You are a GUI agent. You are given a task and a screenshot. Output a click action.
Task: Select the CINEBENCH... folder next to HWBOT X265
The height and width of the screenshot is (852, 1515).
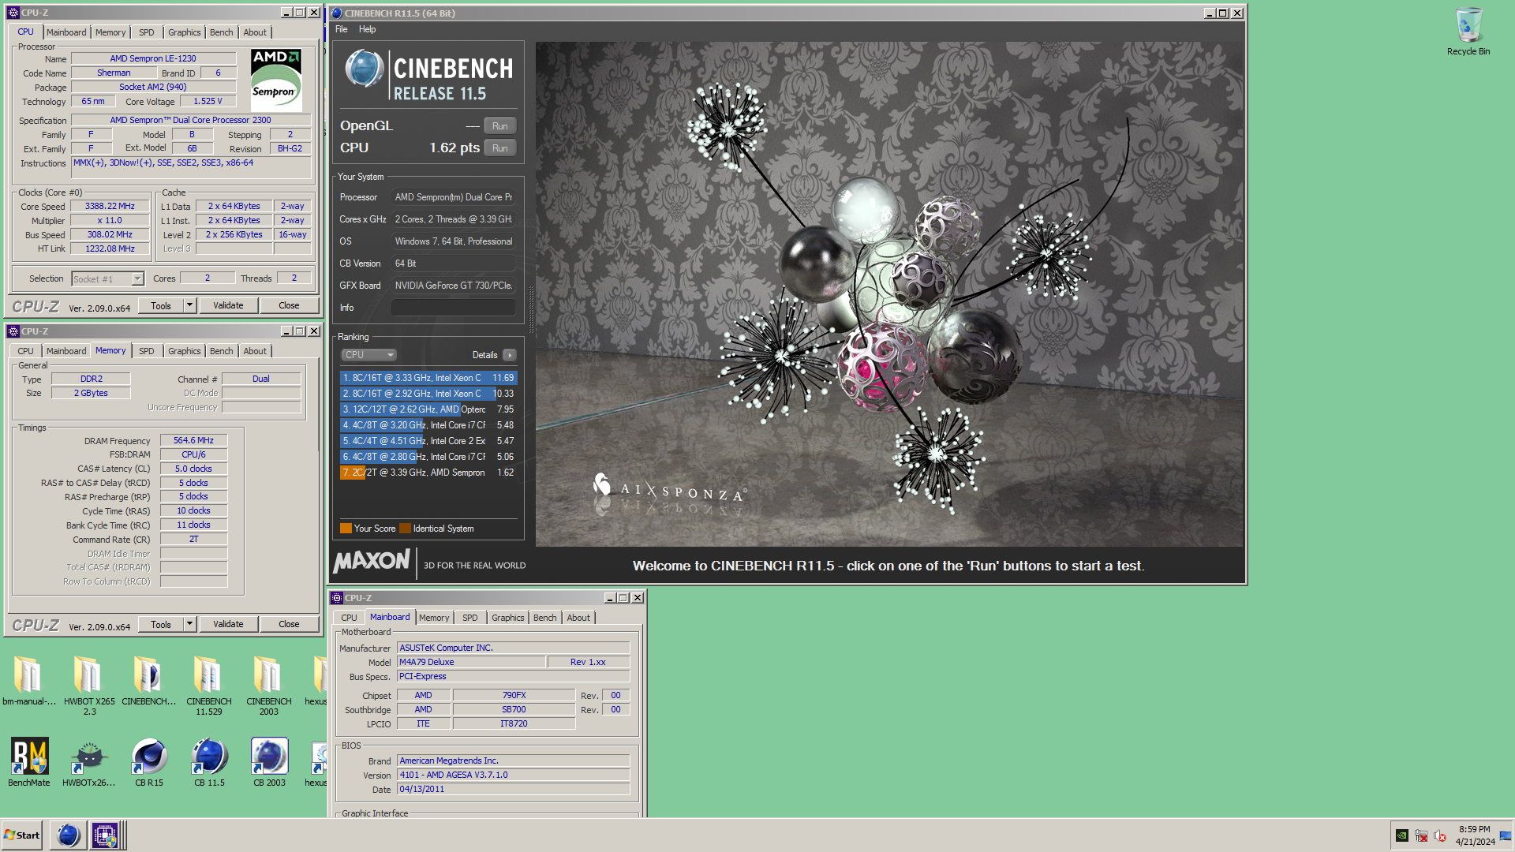(149, 680)
